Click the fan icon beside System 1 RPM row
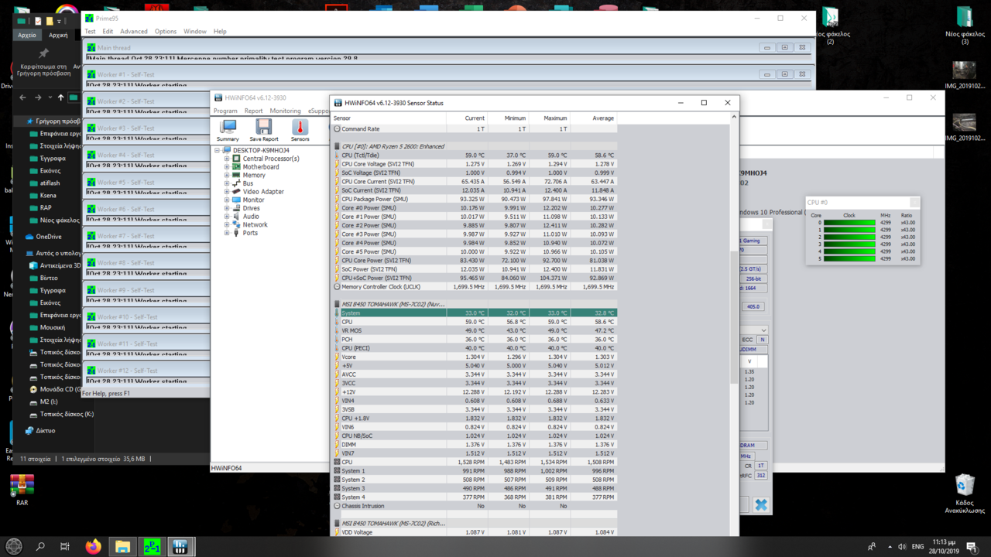This screenshot has width=991, height=557. pos(337,470)
